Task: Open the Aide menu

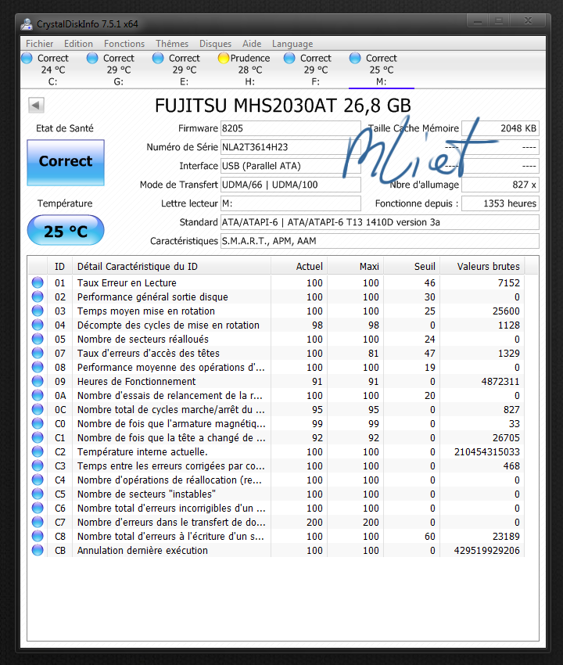Action: (x=252, y=44)
